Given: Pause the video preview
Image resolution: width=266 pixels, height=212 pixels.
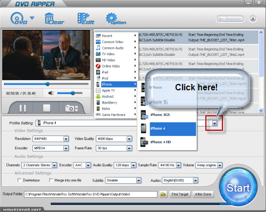Looking at the screenshot, I should (x=22, y=108).
